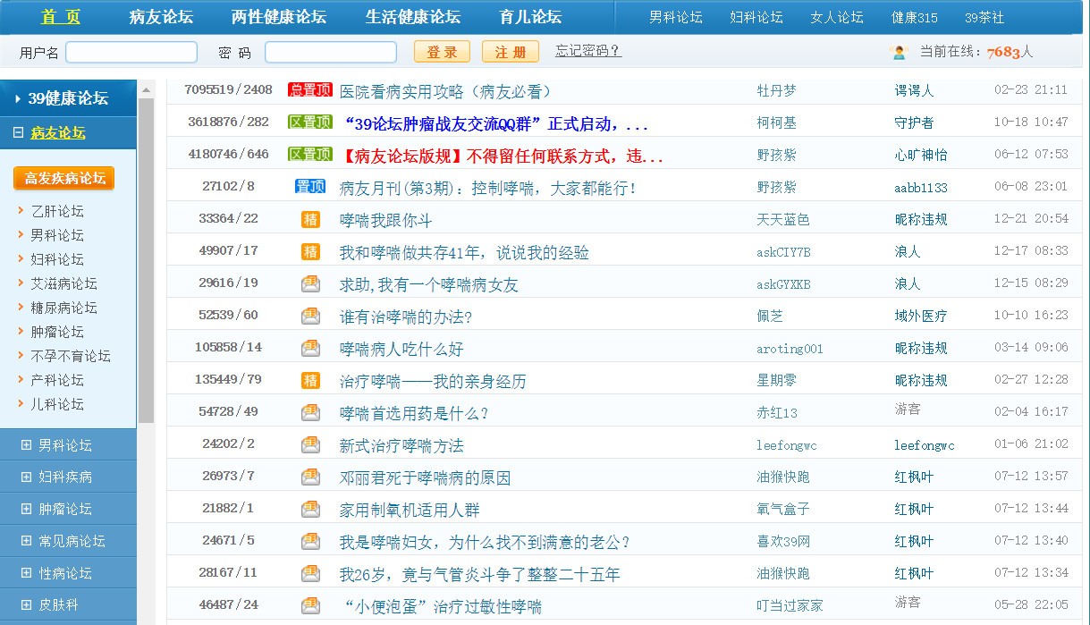Go to 39茶社 in the top navigation
The width and height of the screenshot is (1090, 625).
[x=984, y=18]
